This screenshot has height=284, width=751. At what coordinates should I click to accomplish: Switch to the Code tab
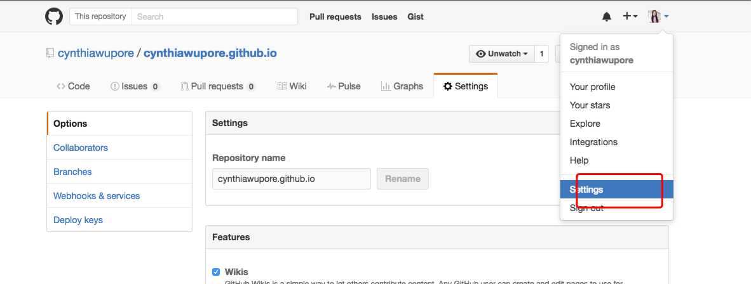73,87
